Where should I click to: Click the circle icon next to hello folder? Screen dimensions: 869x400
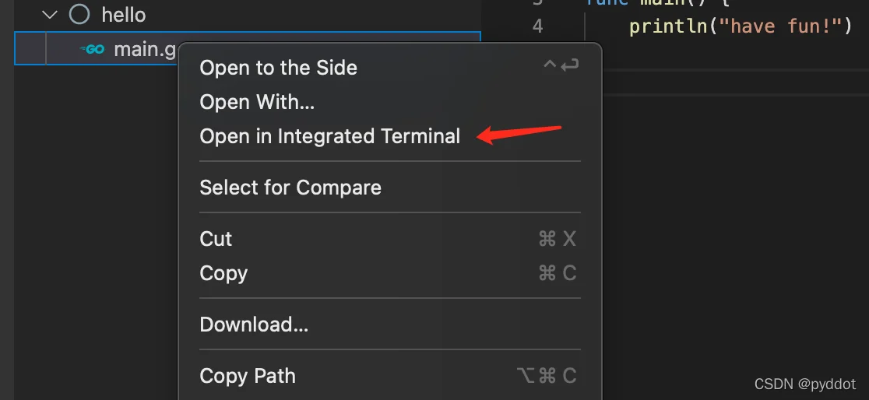click(79, 15)
